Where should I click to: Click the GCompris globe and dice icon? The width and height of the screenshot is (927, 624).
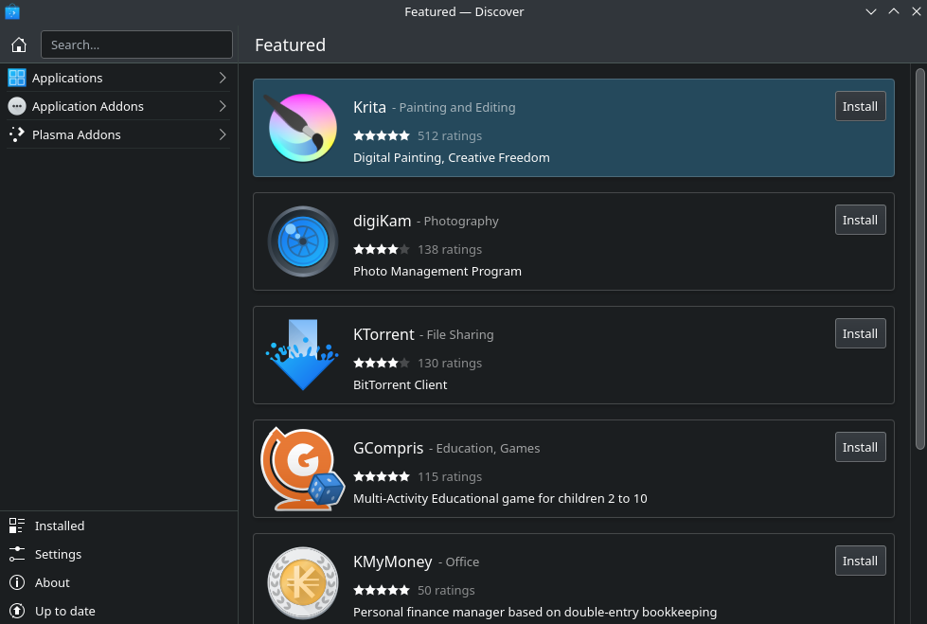tap(302, 469)
